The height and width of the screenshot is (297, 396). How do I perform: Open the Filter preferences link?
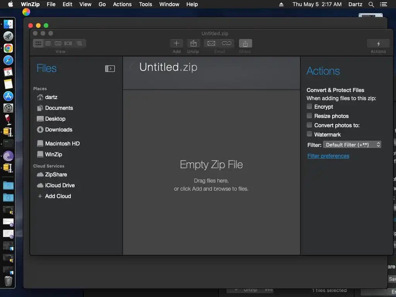328,156
